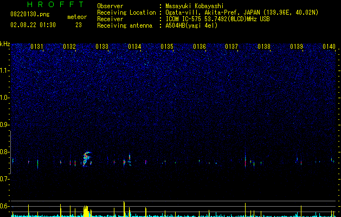Click the tallest yellow intensity spike before 0134
341x217 pixels.
point(124,209)
